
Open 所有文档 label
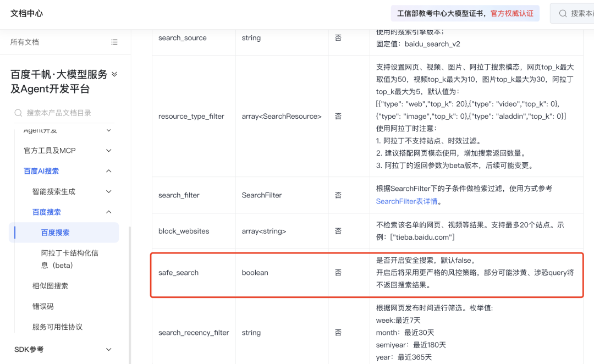(x=25, y=42)
